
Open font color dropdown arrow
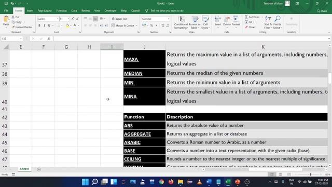[78, 25]
